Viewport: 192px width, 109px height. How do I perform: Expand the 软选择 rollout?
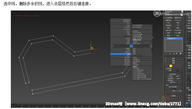point(173,96)
